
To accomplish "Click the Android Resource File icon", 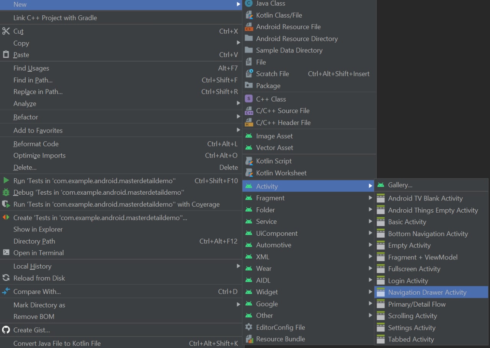I will click(x=249, y=26).
